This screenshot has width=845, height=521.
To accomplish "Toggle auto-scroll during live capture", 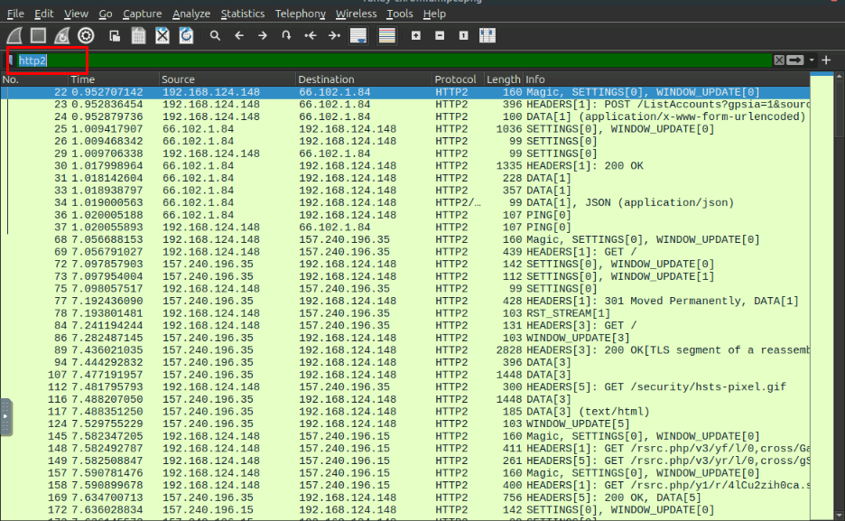I will 357,35.
